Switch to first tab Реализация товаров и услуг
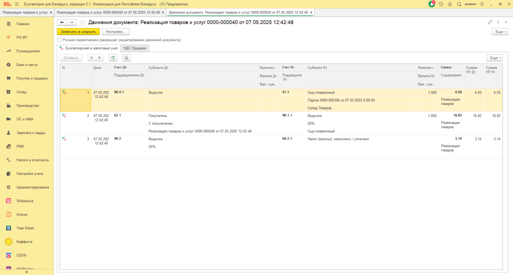 [25, 12]
